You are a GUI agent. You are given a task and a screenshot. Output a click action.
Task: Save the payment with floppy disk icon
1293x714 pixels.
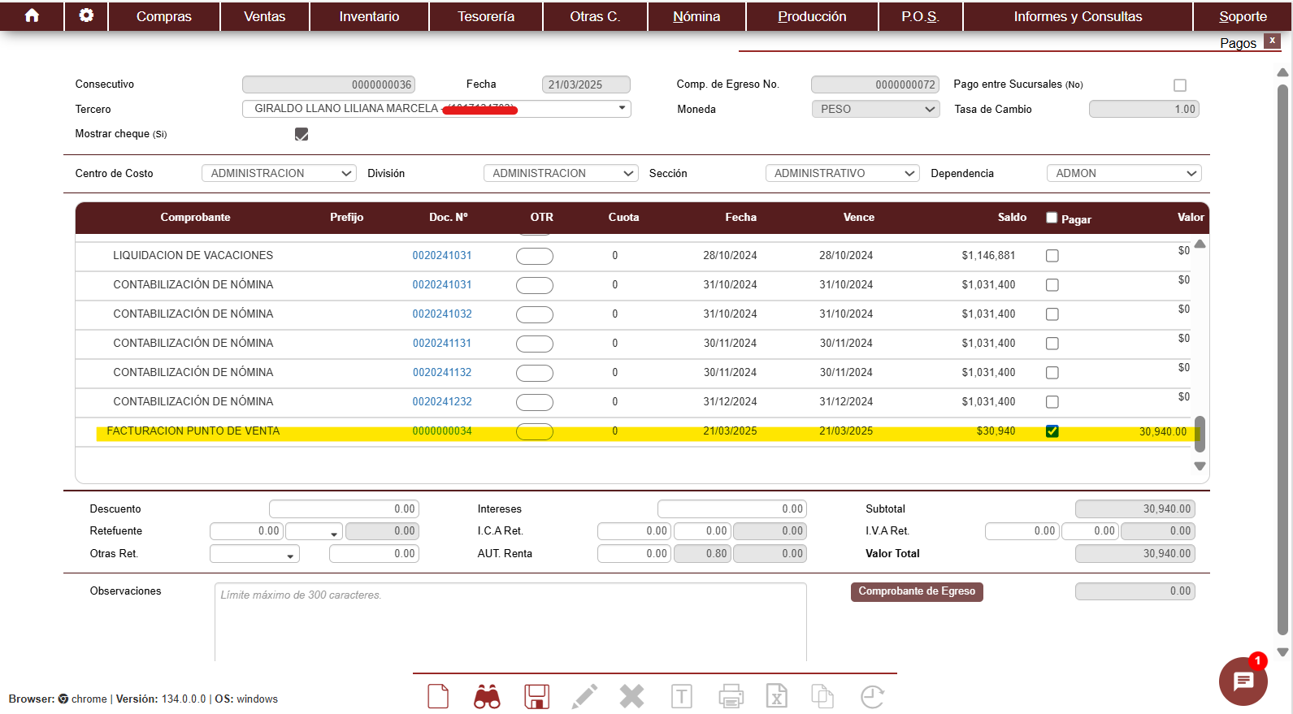tap(536, 696)
